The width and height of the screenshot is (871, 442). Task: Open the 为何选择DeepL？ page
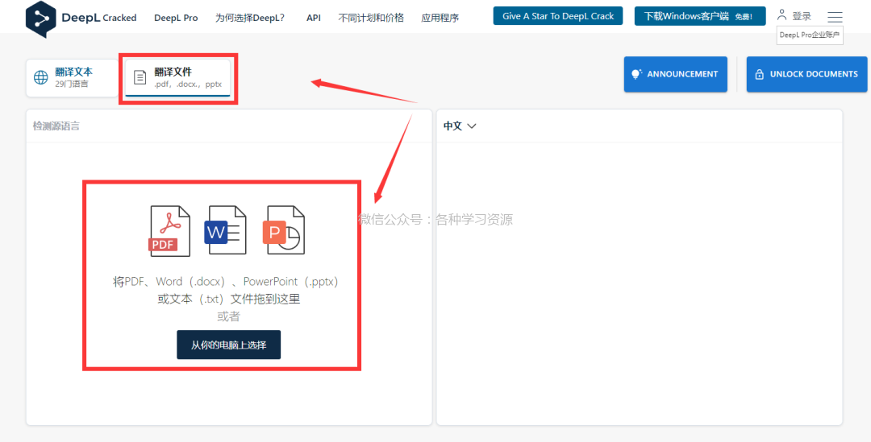250,18
